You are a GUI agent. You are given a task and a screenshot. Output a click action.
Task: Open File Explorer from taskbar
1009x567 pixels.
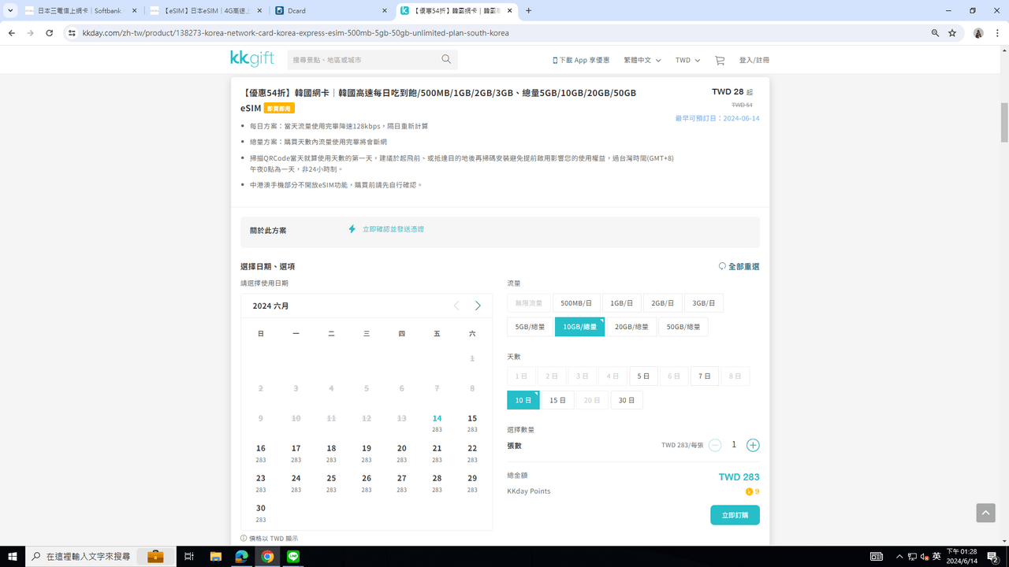pyautogui.click(x=215, y=556)
